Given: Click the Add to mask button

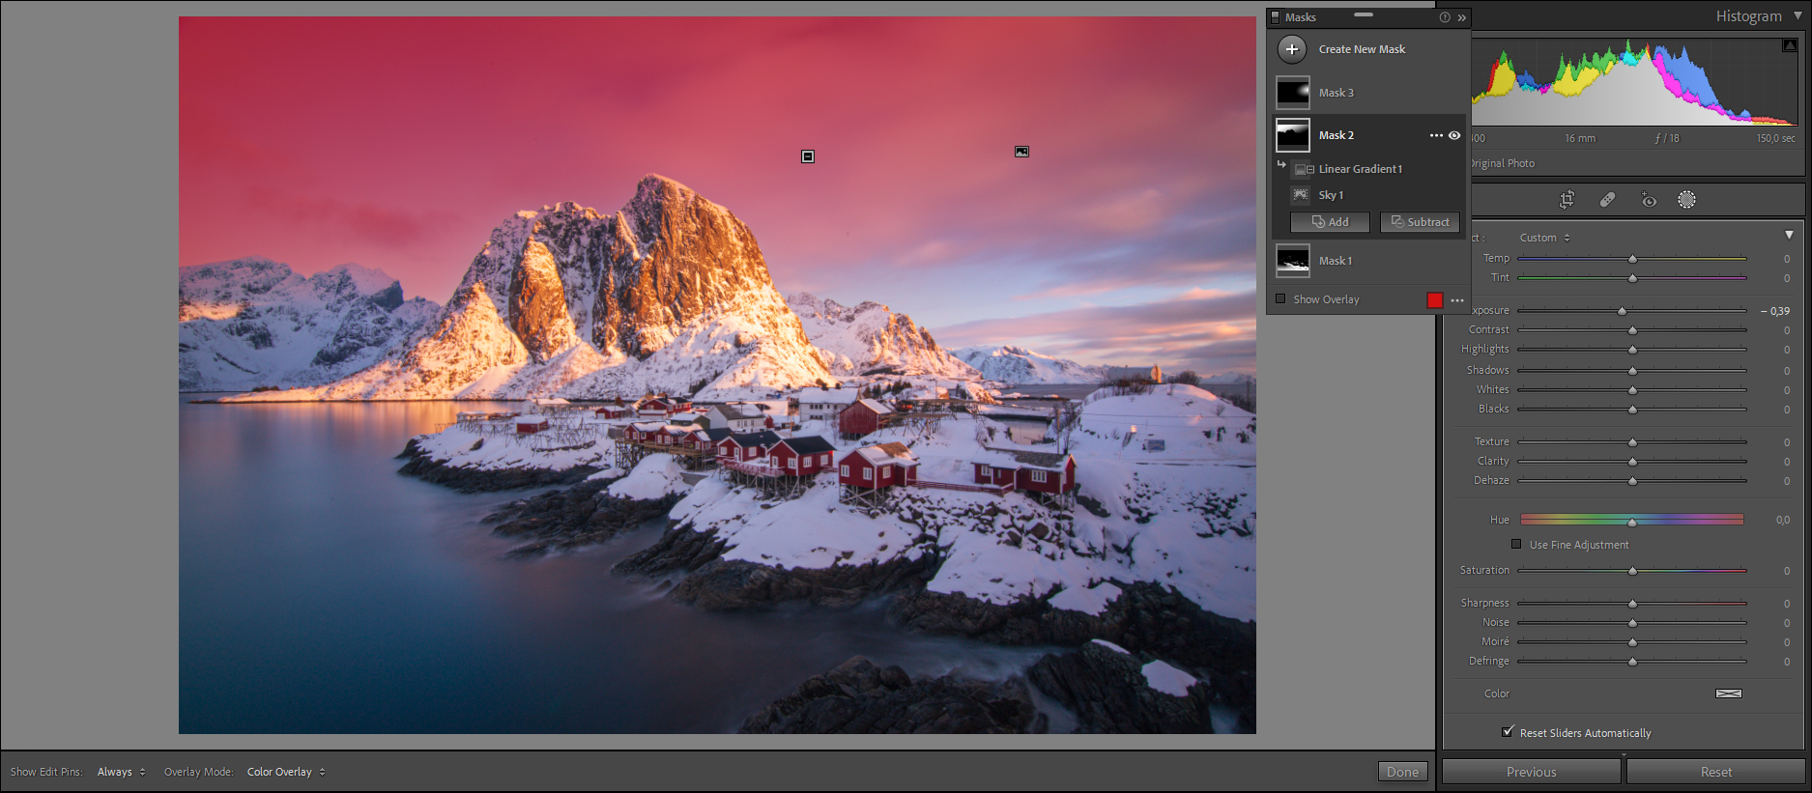Looking at the screenshot, I should pos(1330,222).
